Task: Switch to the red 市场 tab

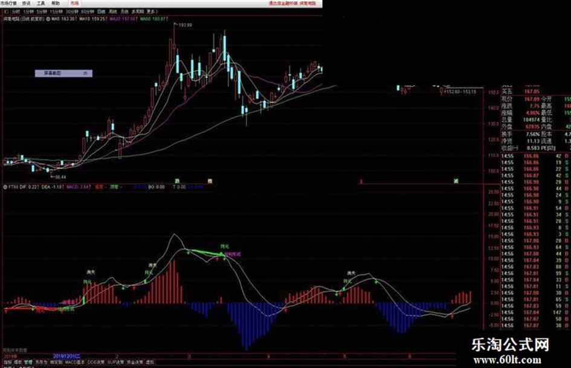Action: (x=74, y=3)
